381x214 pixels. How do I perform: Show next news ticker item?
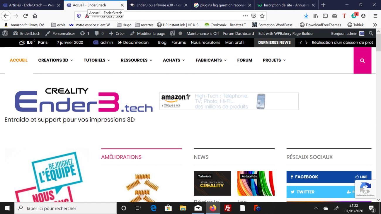[306, 42]
